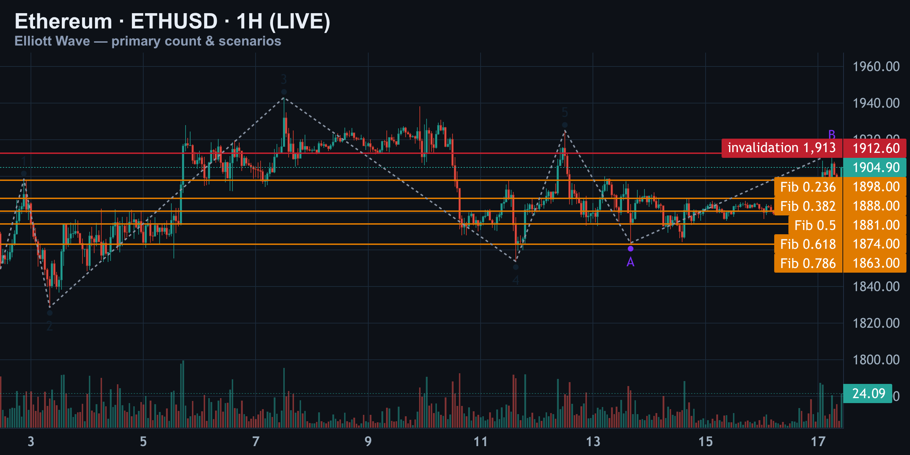Image resolution: width=910 pixels, height=455 pixels.
Task: Select the wave 3 pivot dot
Action: point(284,92)
